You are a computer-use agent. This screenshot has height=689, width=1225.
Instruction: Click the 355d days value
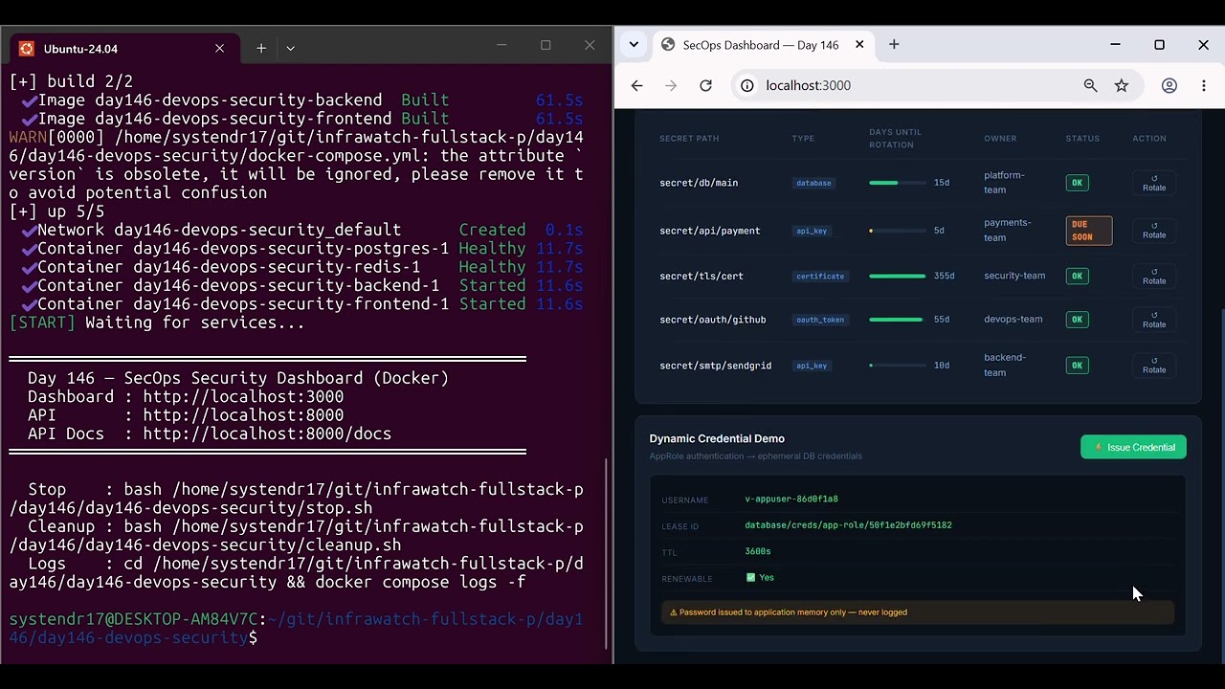944,277
